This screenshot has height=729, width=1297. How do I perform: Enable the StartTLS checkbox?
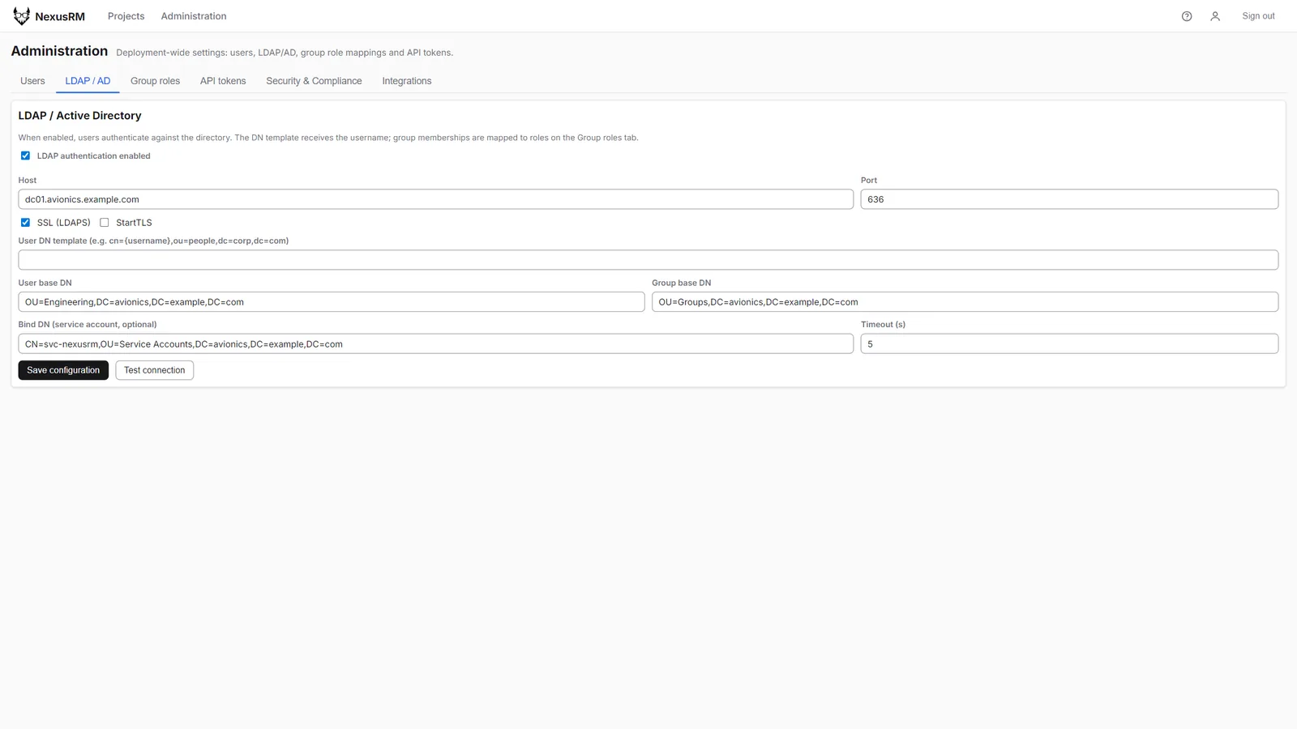tap(105, 222)
